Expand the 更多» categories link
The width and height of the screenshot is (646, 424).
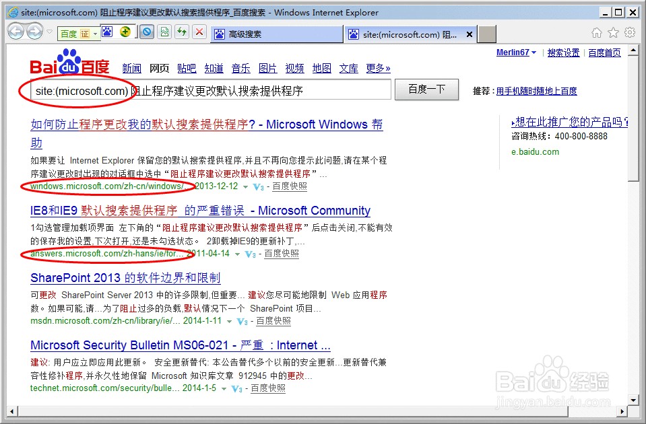(x=378, y=69)
